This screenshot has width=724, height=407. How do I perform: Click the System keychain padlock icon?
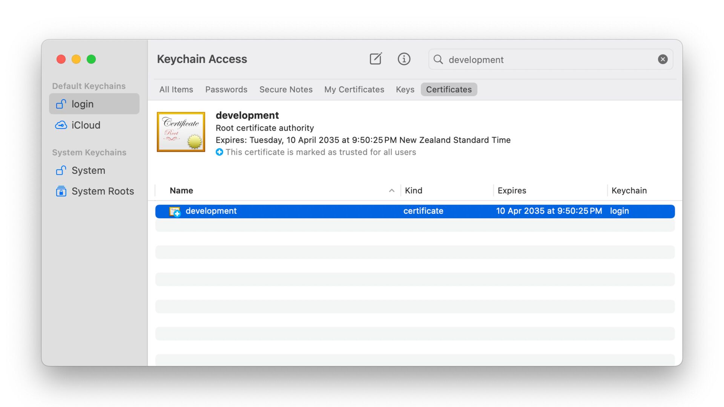click(61, 170)
